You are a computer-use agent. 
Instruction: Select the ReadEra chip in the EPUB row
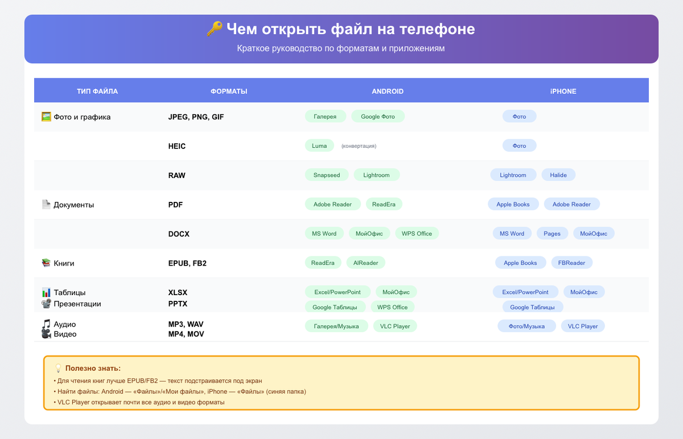pos(323,263)
